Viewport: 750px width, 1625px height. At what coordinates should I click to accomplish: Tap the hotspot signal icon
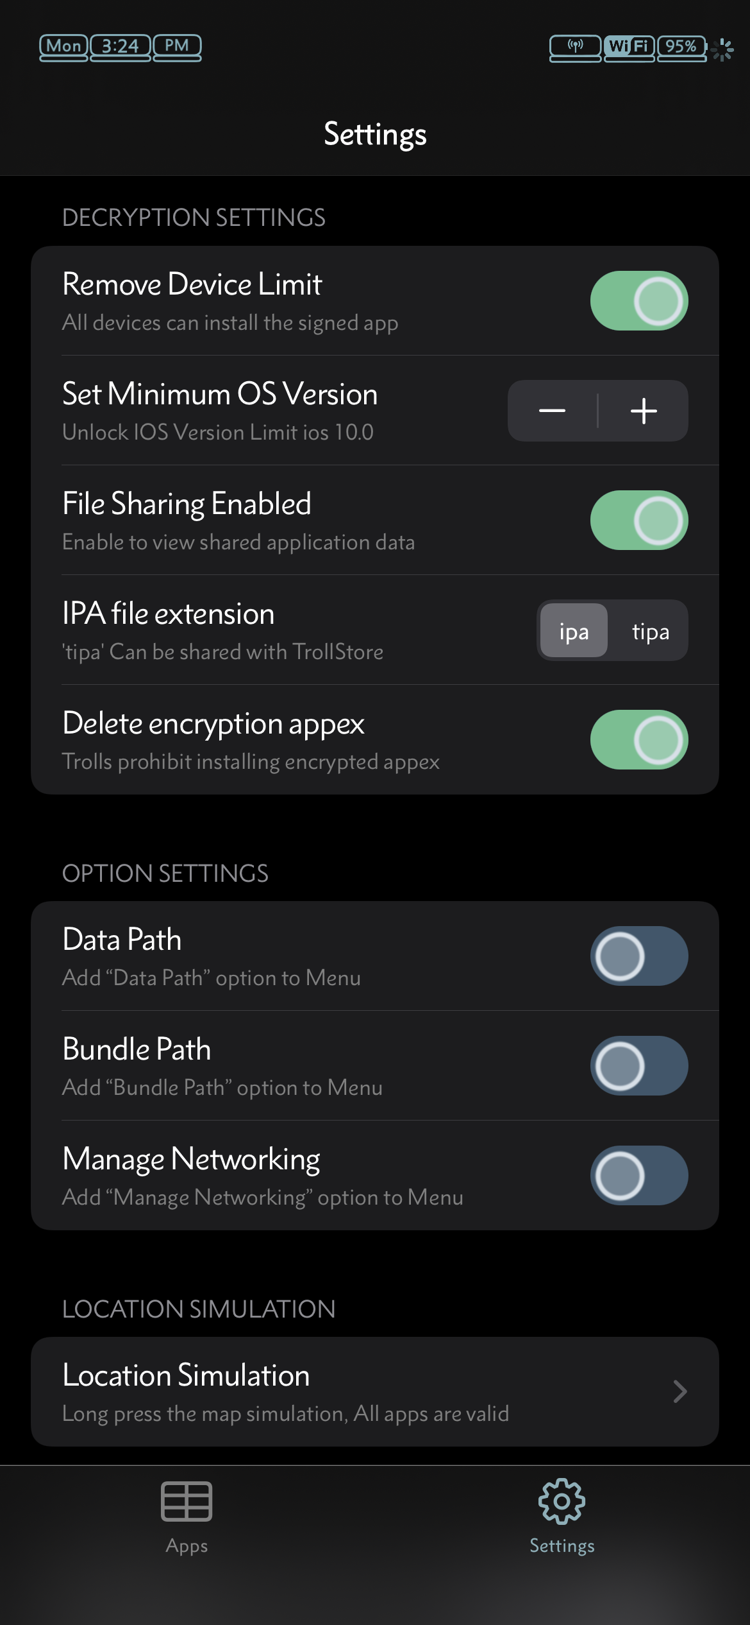575,46
